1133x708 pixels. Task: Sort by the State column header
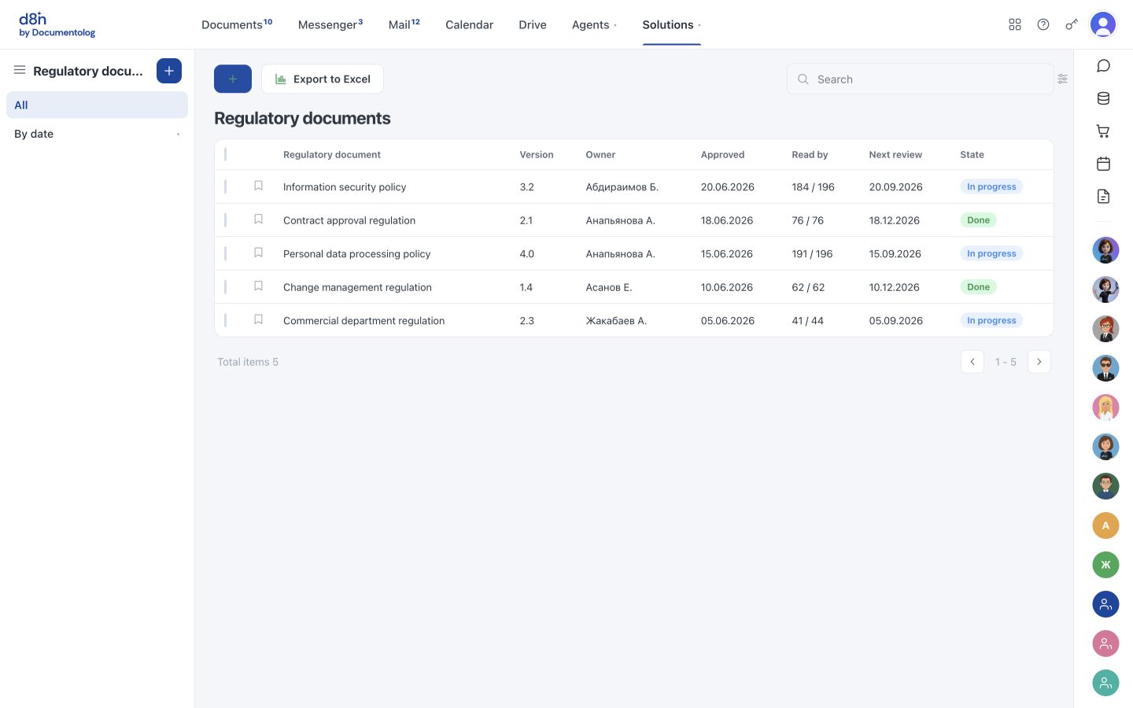coord(972,155)
